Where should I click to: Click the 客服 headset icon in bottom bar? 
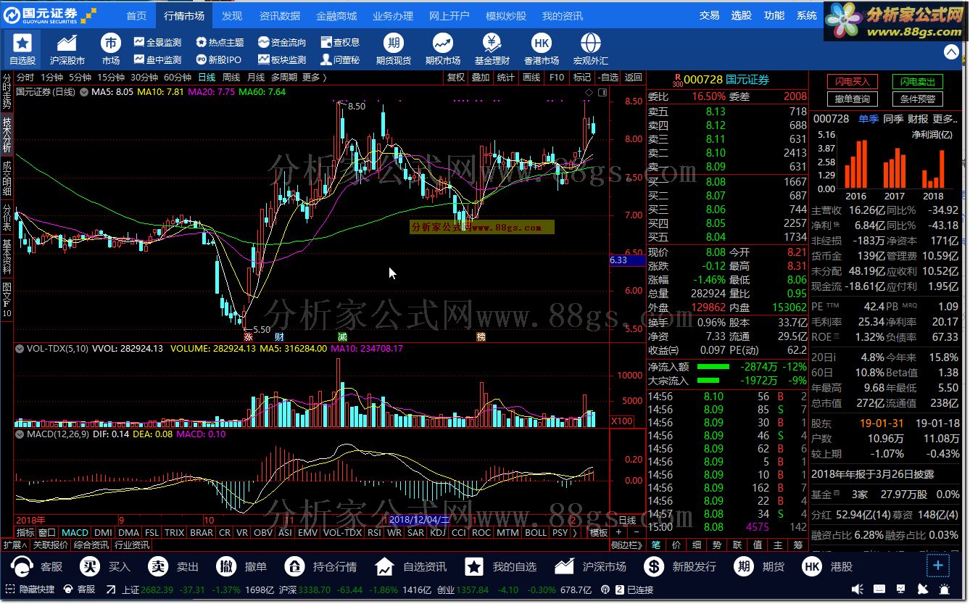(x=22, y=566)
